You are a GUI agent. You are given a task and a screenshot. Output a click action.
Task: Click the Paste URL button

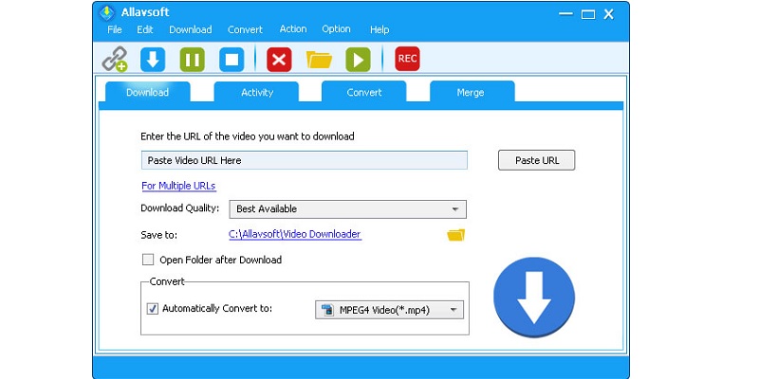pos(536,160)
